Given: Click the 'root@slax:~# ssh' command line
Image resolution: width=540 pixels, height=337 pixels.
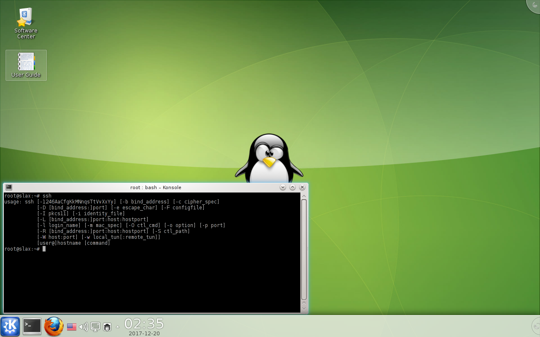Looking at the screenshot, I should (28, 196).
